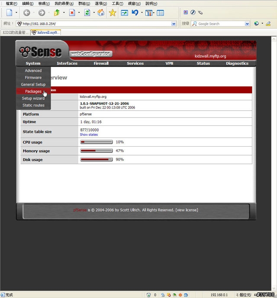Open the Interfaces navigation menu
The height and width of the screenshot is (298, 277).
pos(67,63)
